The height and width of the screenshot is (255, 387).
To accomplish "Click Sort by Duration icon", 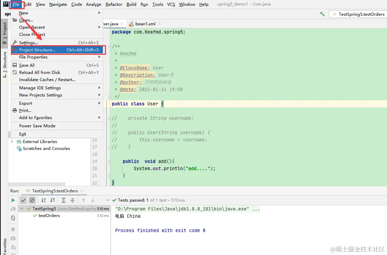I will (52, 200).
